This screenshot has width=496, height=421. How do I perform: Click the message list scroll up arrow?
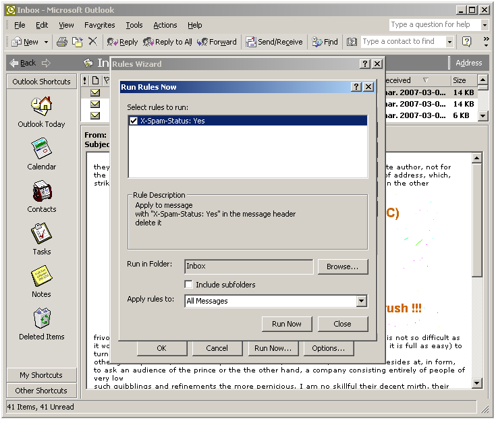483,79
